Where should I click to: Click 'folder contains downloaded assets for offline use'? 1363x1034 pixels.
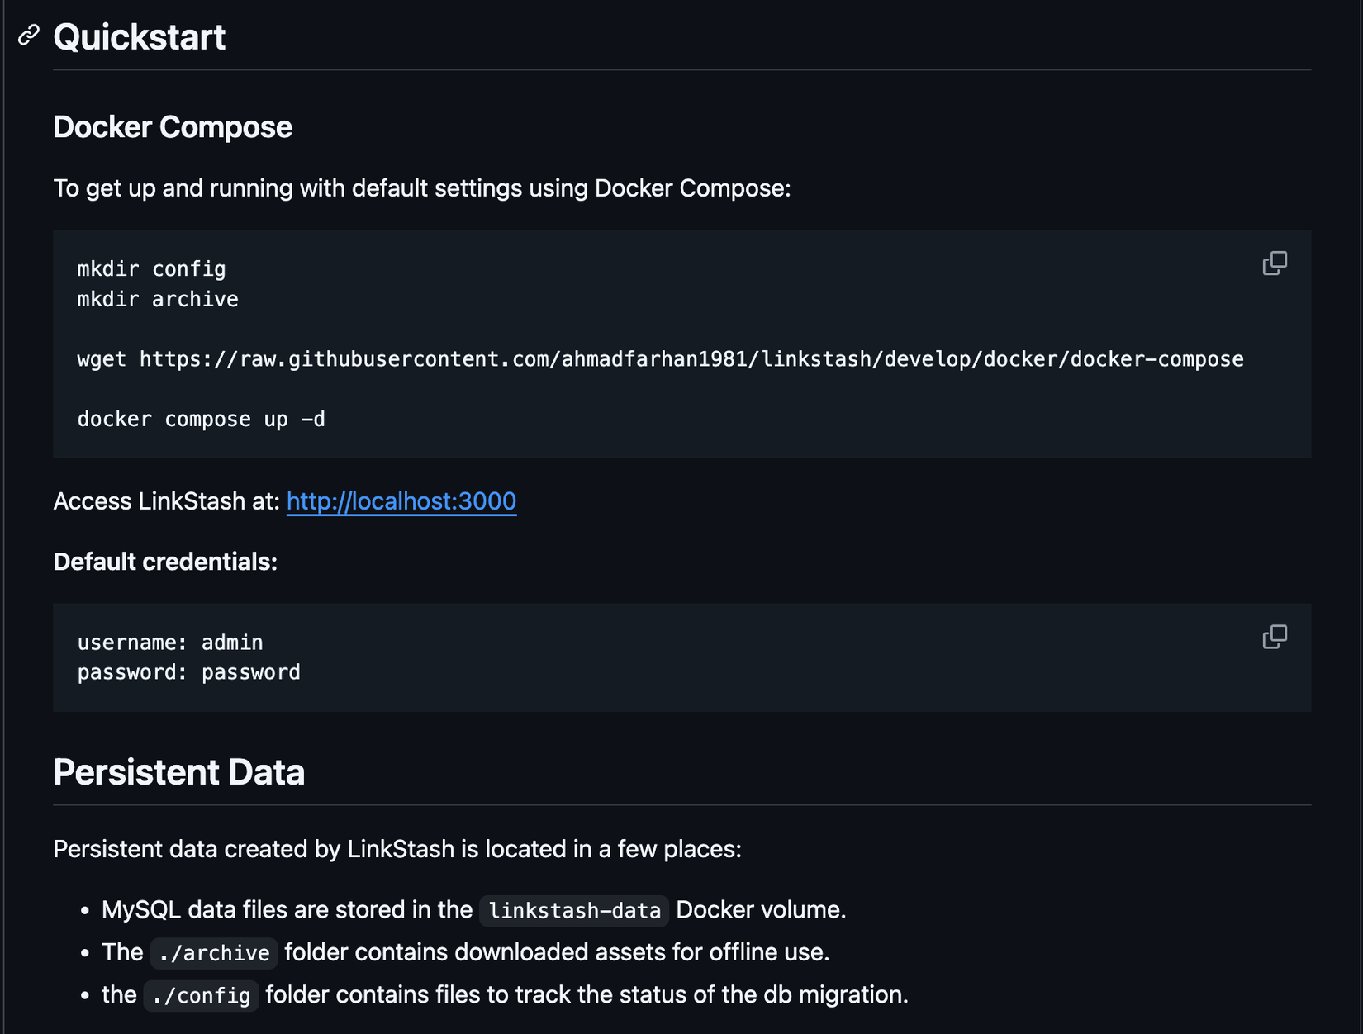pyautogui.click(x=557, y=952)
